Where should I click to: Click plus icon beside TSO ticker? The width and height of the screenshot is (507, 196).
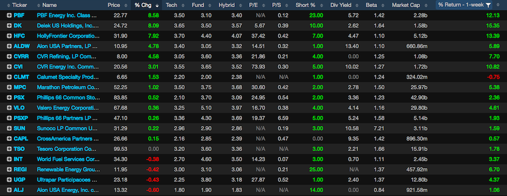pos(9,149)
